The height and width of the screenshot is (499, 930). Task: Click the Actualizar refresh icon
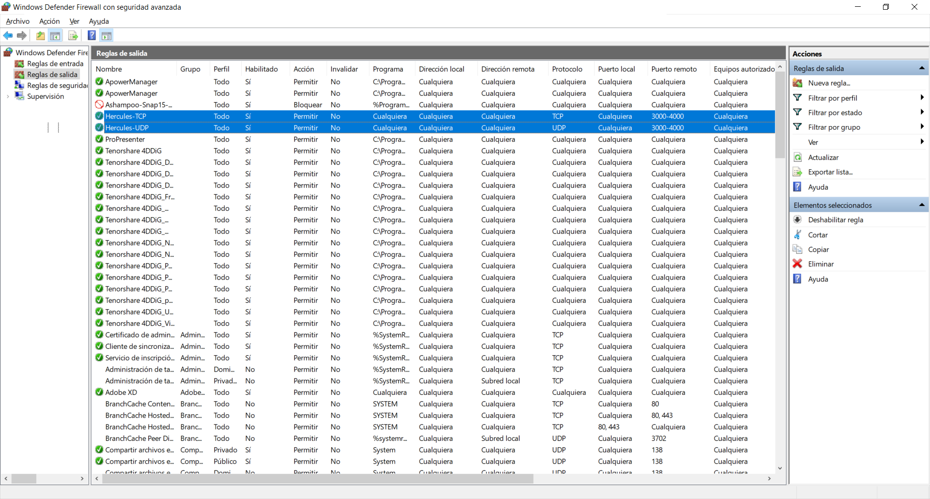[797, 157]
